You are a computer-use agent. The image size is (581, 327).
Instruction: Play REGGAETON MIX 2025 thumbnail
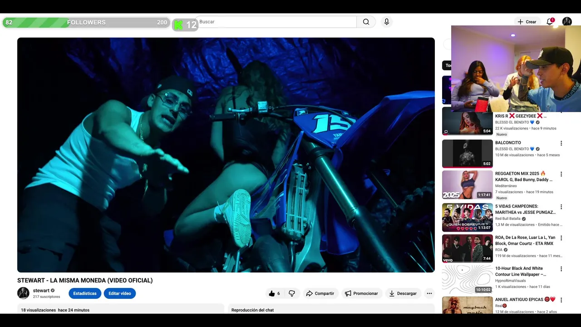point(468,185)
